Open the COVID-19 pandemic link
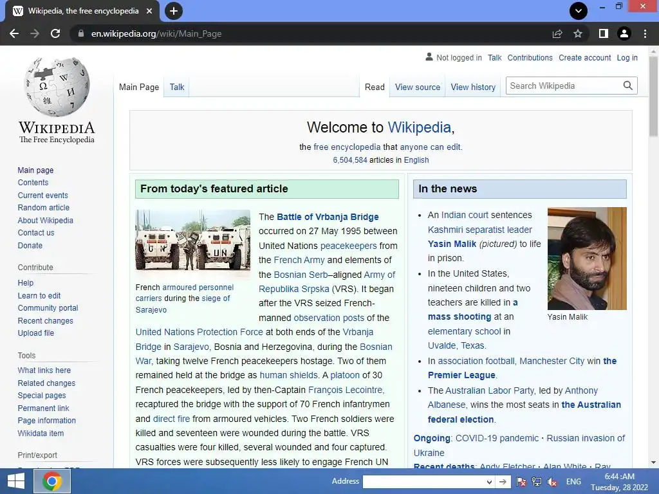Screen dimensions: 659x494 coord(497,438)
